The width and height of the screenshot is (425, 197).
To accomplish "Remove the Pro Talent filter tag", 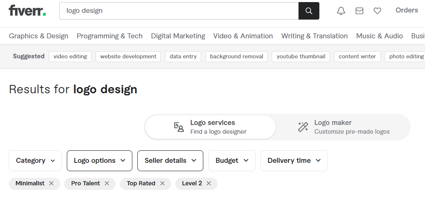I will [107, 183].
